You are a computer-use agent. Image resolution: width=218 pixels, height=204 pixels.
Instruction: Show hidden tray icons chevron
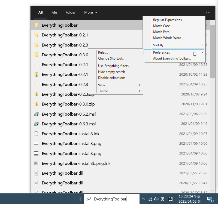(x=143, y=199)
